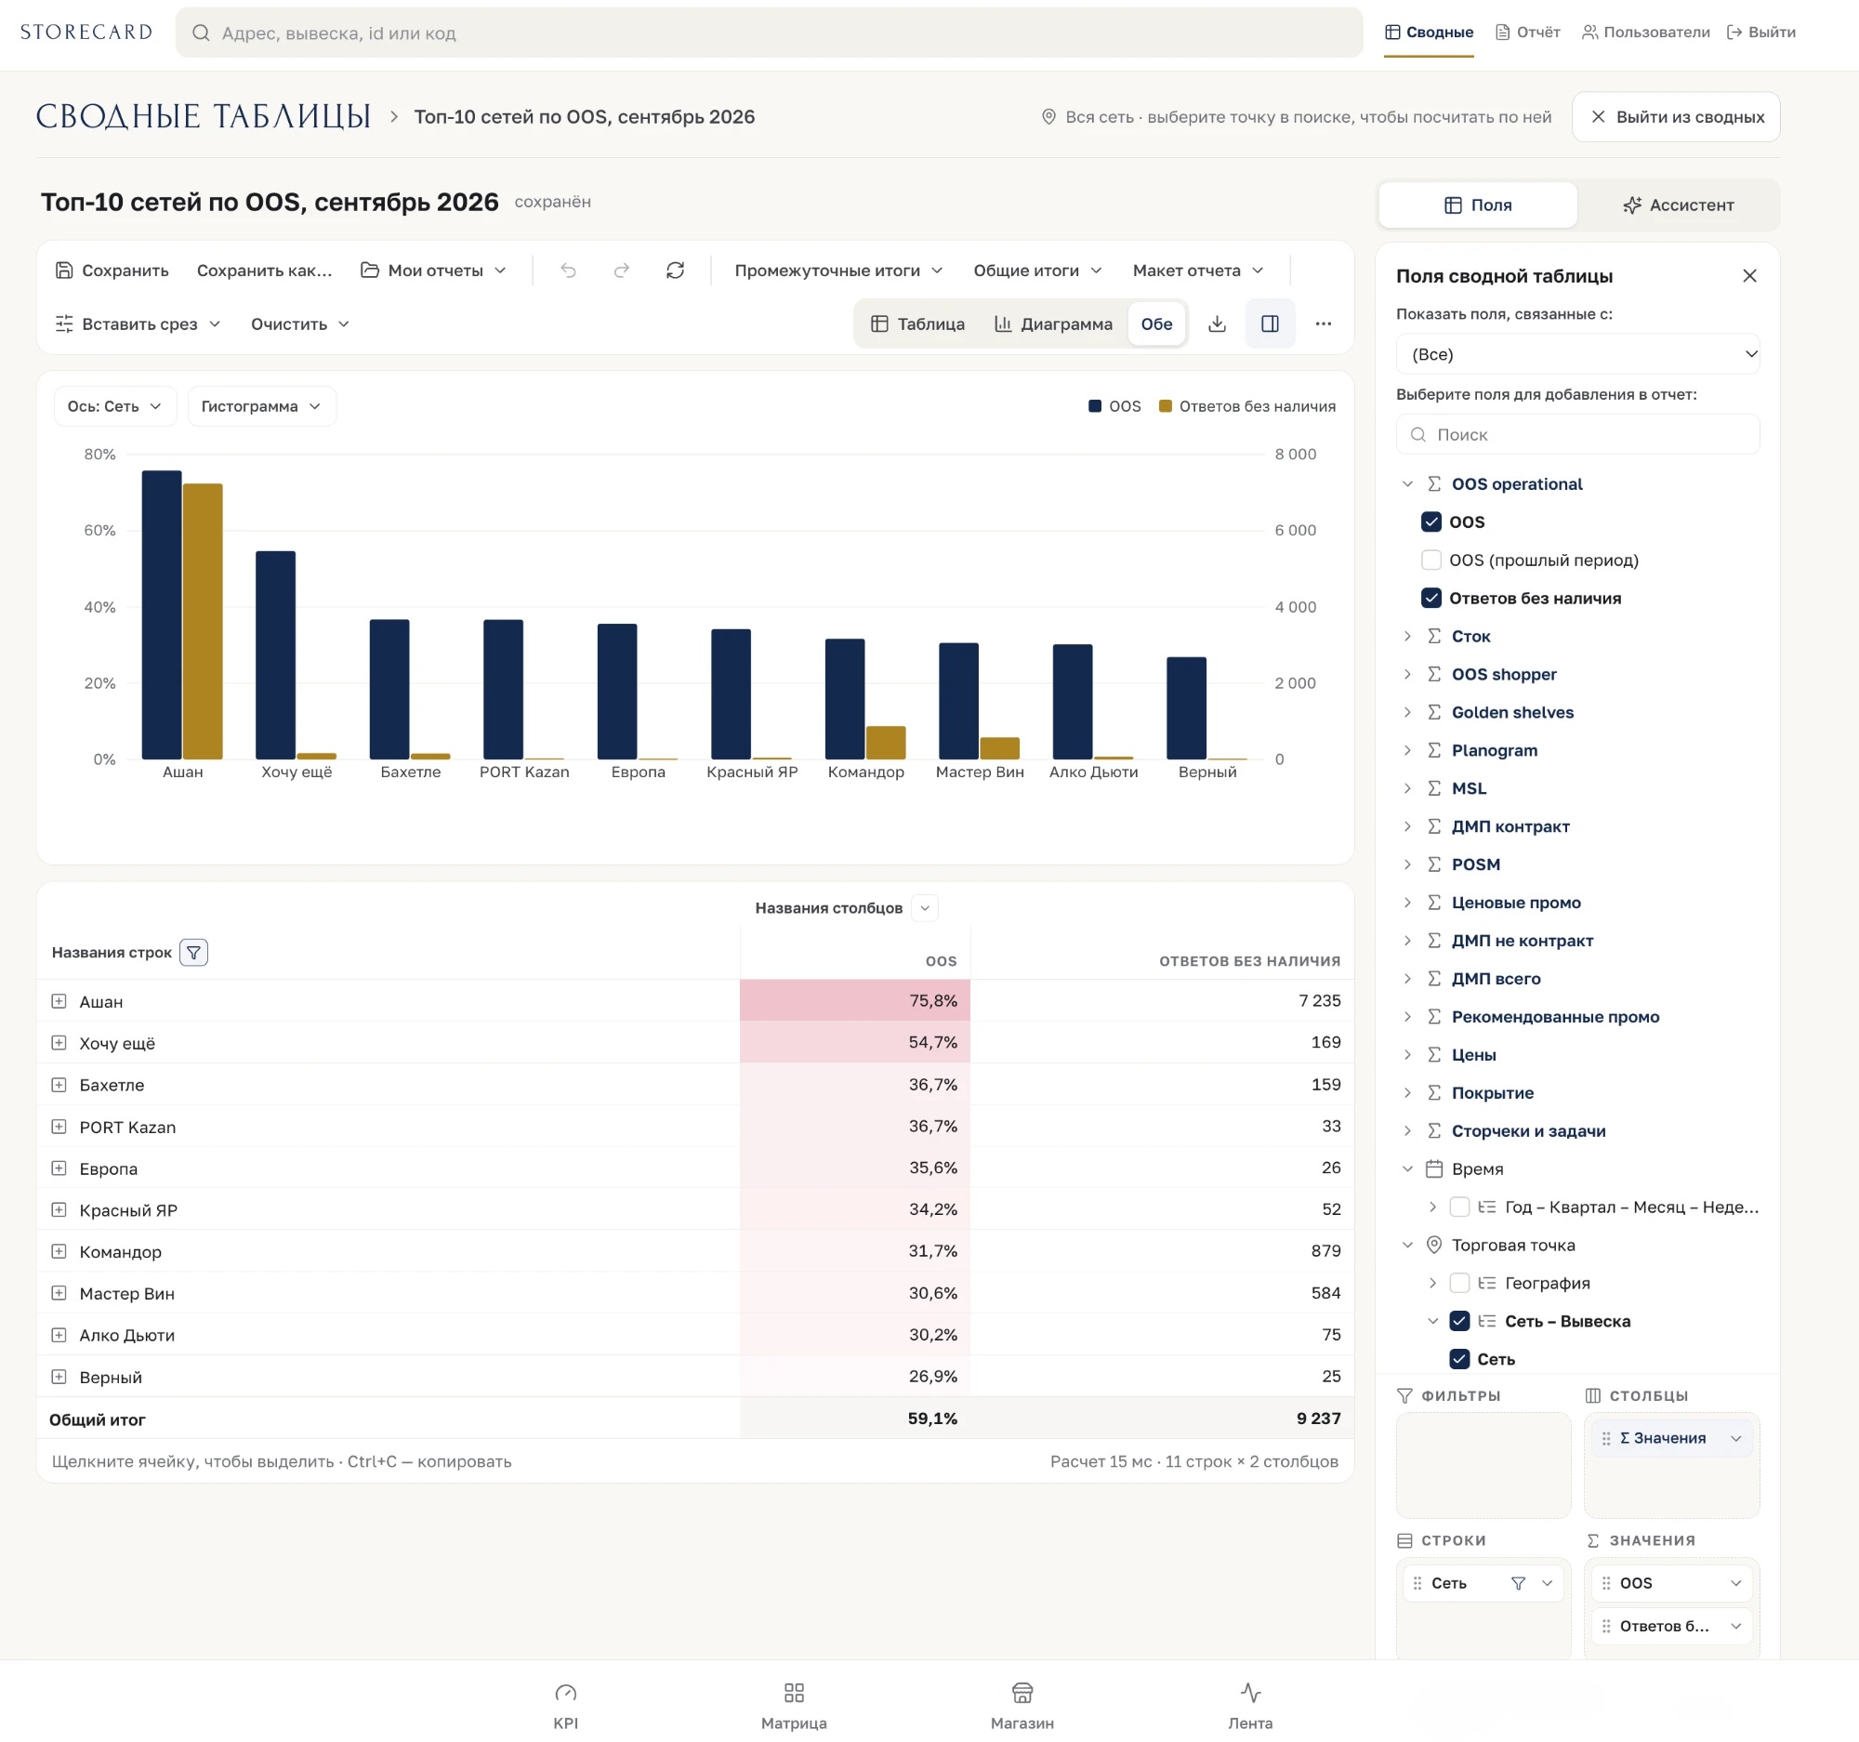This screenshot has width=1859, height=1742.
Task: Toggle the side panel layout icon
Action: [1270, 323]
